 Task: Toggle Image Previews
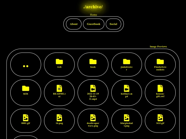click(x=158, y=47)
